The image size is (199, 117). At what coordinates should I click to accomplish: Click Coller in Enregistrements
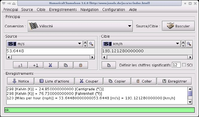(144, 81)
